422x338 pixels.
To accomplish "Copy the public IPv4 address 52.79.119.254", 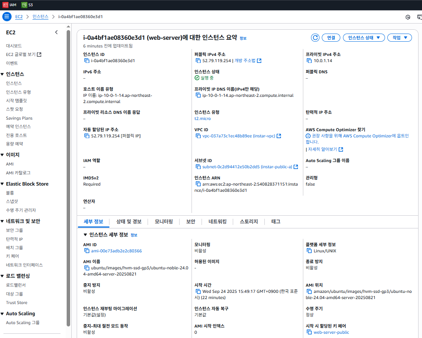I will 198,61.
